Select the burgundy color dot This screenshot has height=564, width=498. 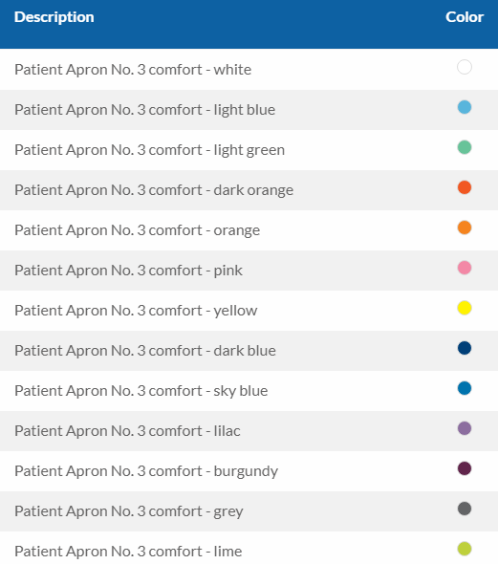click(465, 468)
